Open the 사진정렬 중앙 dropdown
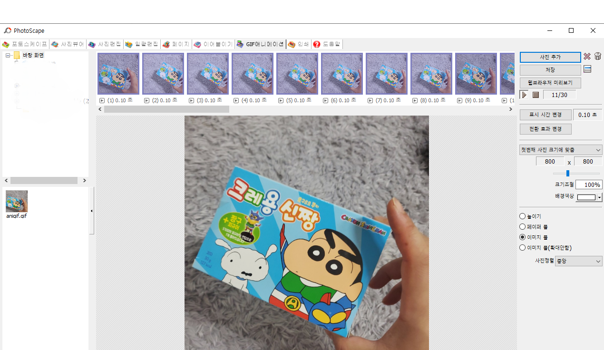 coord(578,261)
